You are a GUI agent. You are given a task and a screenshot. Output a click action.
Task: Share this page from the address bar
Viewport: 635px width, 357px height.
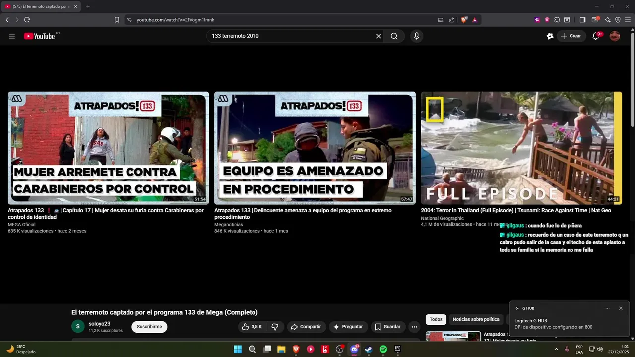click(451, 20)
